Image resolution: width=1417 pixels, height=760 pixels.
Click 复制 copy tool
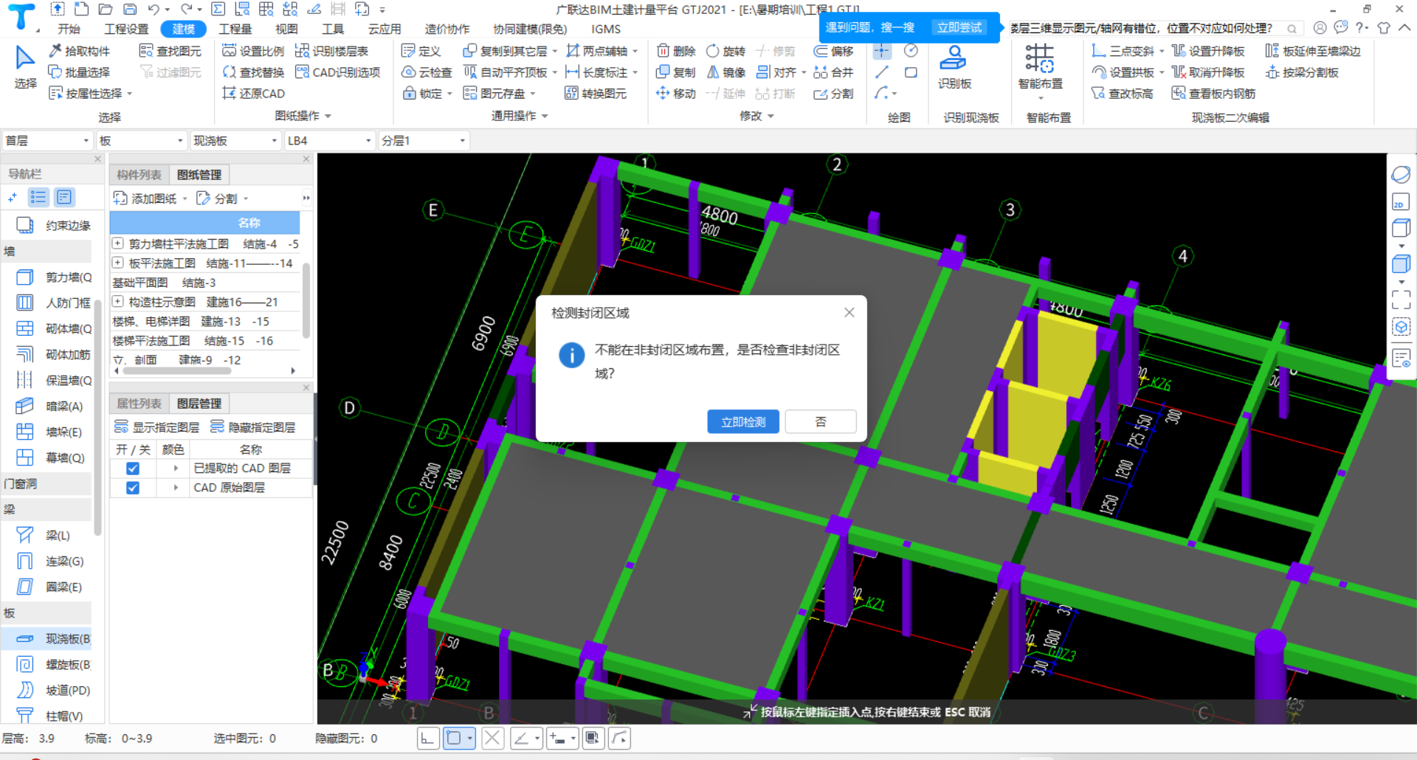pos(676,72)
